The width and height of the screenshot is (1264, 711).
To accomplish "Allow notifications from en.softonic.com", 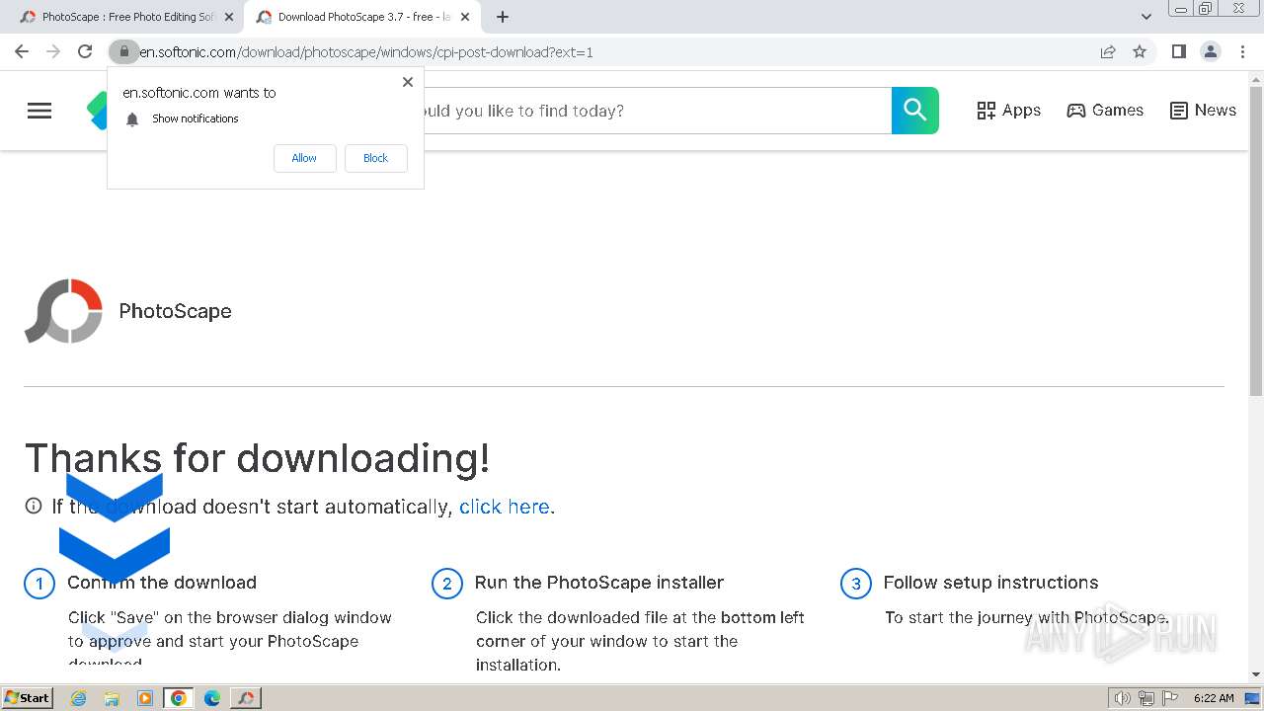I will coord(304,158).
